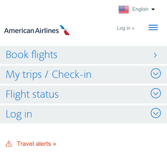
Task: Click the circled arrow in the Log in row
Action: click(156, 113)
